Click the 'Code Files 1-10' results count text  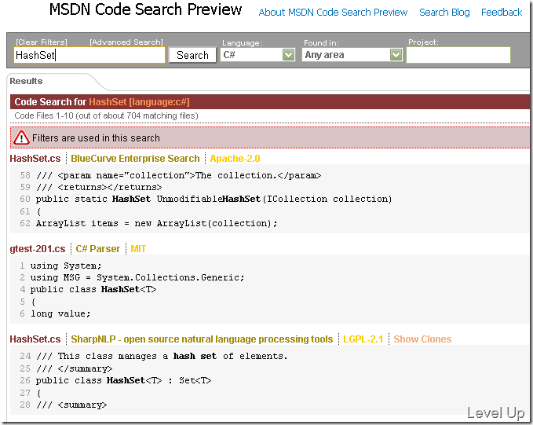point(106,115)
